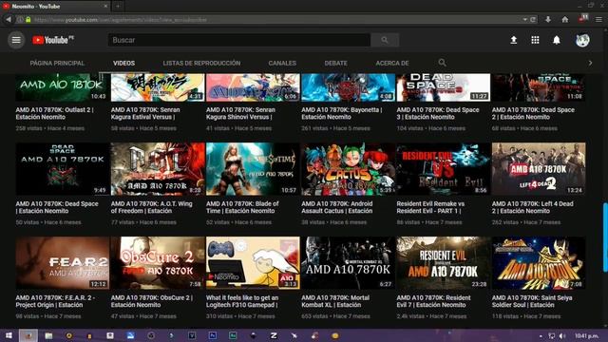This screenshot has height=342, width=608.
Task: Open video title AMD A10 7870K: Bayonetta
Action: (x=342, y=113)
